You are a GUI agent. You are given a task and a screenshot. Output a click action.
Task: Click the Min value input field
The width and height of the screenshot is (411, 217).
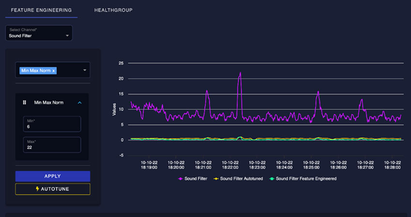52,124
